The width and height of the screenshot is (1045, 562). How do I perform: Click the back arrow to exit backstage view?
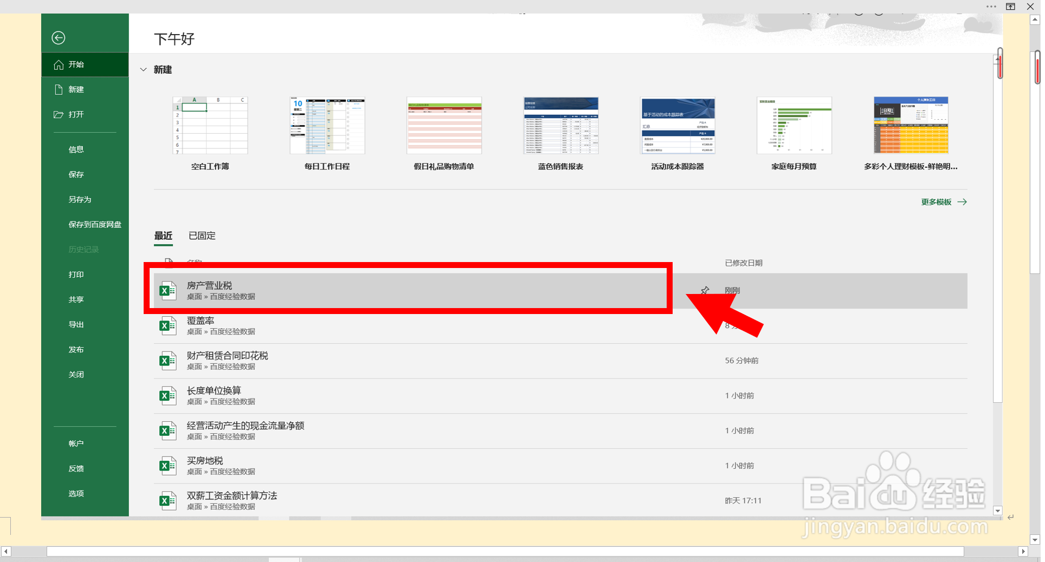(x=58, y=38)
